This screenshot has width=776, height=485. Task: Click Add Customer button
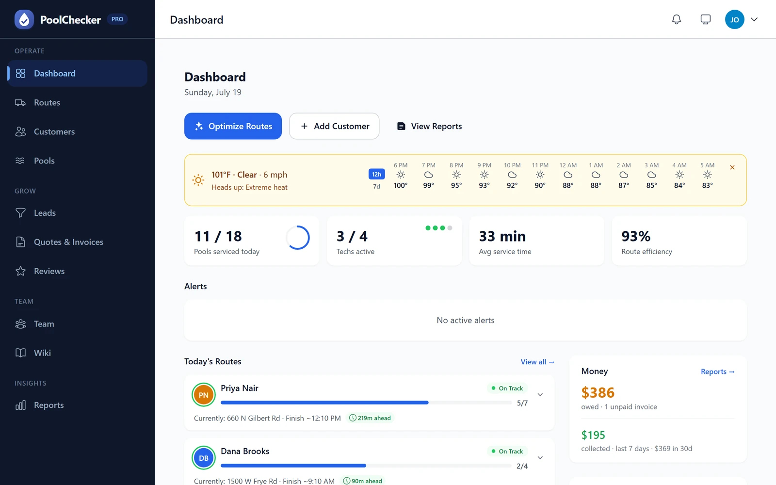[334, 126]
